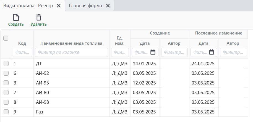Click the Ед. изм. filter field
The height and width of the screenshot is (122, 253).
coord(120,52)
